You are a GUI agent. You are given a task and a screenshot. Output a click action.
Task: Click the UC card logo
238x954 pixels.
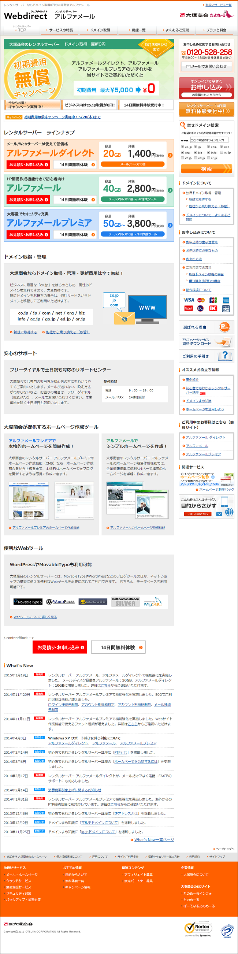coord(201,308)
